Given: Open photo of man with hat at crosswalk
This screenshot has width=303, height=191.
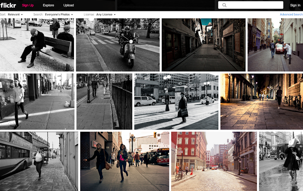Looking at the screenshot, I should (x=176, y=101).
